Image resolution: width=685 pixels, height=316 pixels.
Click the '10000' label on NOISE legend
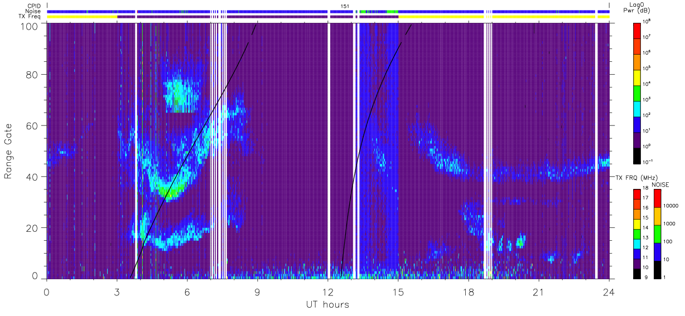pyautogui.click(x=670, y=206)
